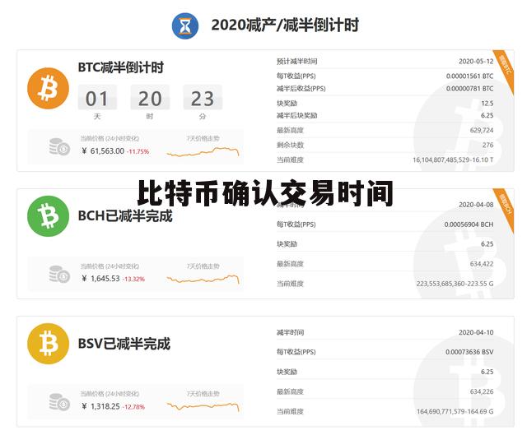Click the BCH latest height 634,422
Image resolution: width=527 pixels, height=435 pixels.
point(482,264)
